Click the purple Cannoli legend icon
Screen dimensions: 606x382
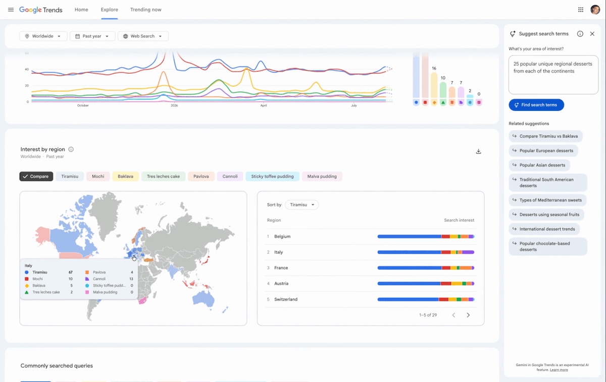[461, 102]
